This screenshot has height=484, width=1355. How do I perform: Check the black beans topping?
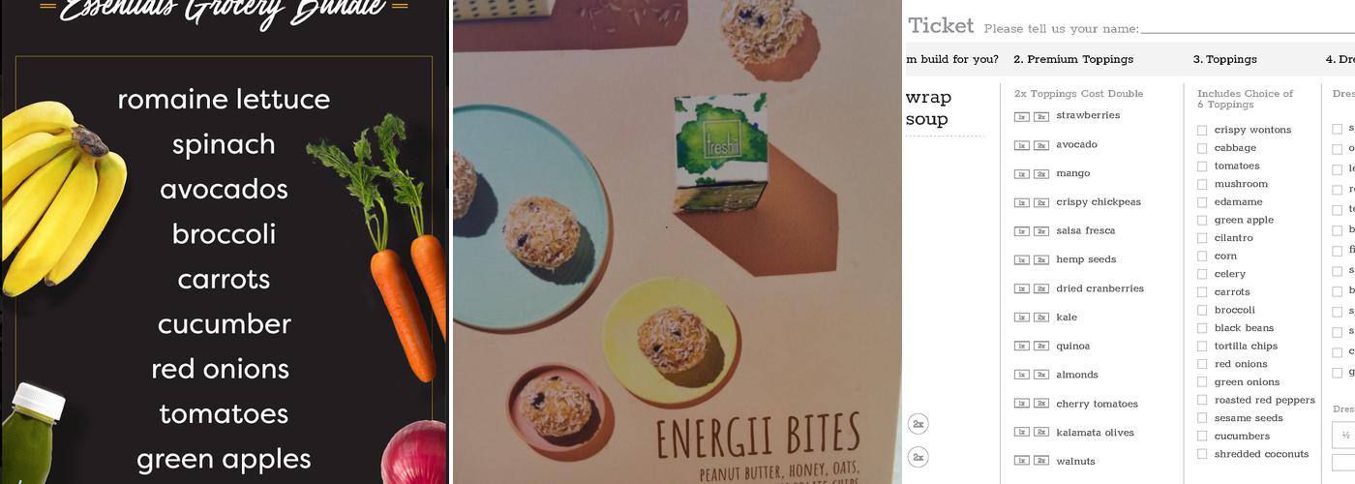click(1202, 328)
